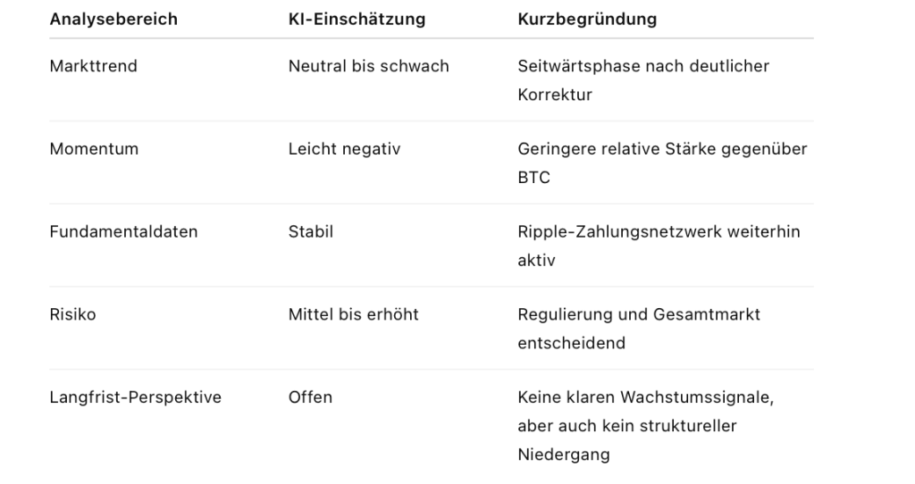Click the 'Keine klaren Wachstumssignale' text
This screenshot has width=915, height=484.
click(x=645, y=397)
